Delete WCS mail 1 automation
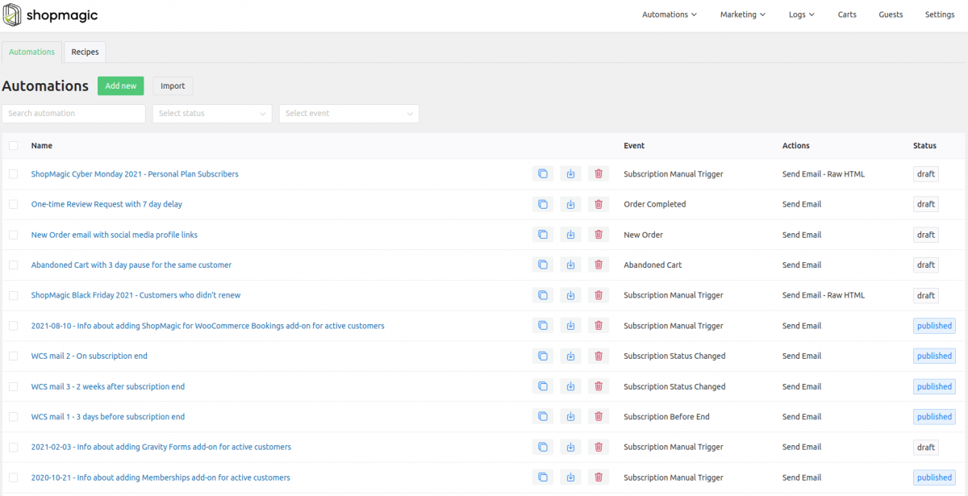This screenshot has height=496, width=968. point(599,417)
